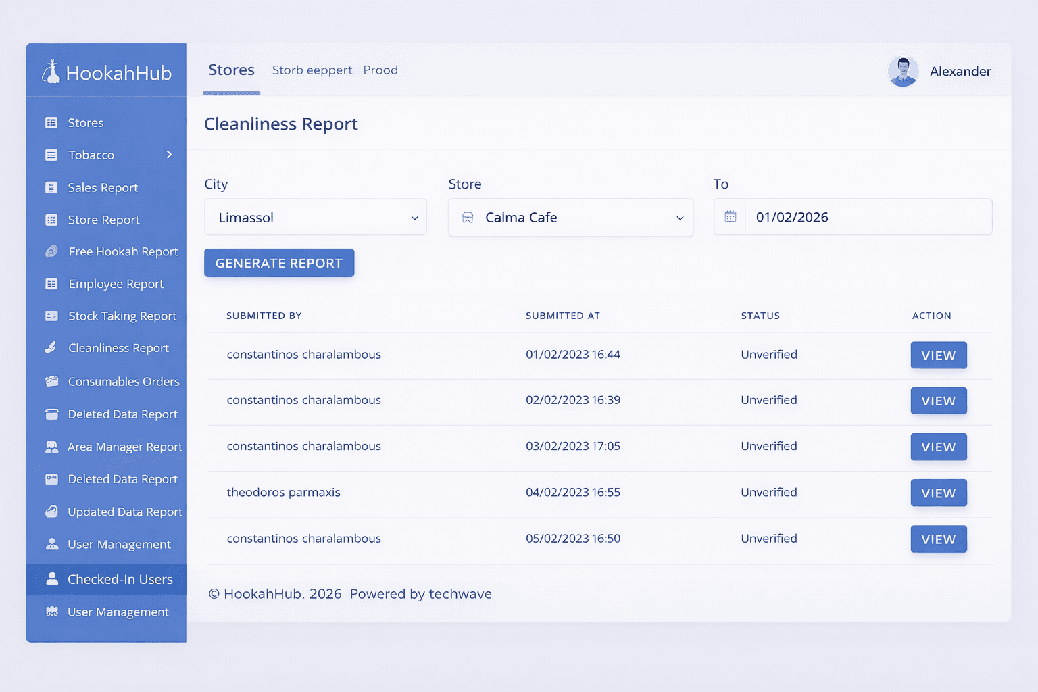This screenshot has width=1038, height=692.
Task: Click the Consumables Orders icon
Action: coord(51,381)
